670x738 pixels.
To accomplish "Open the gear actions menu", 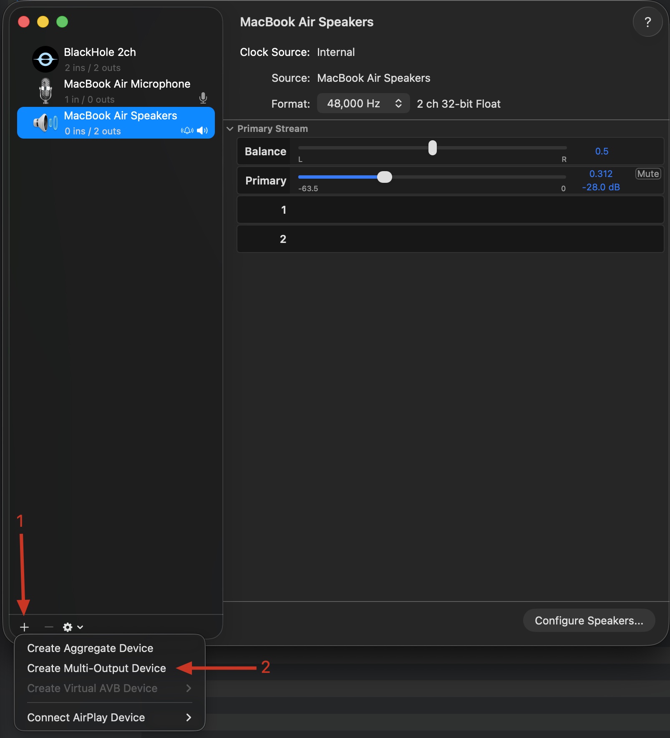I will pos(73,627).
